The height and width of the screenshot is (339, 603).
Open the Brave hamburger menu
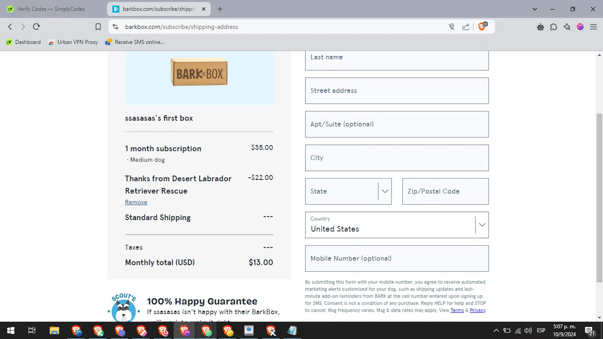[593, 27]
